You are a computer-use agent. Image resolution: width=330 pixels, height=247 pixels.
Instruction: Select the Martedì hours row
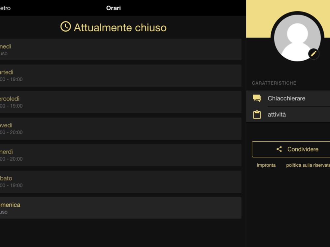point(120,75)
